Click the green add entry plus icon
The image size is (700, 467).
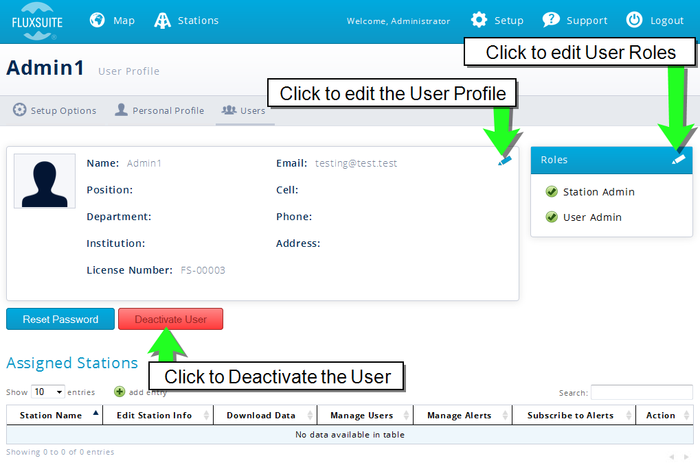[120, 392]
